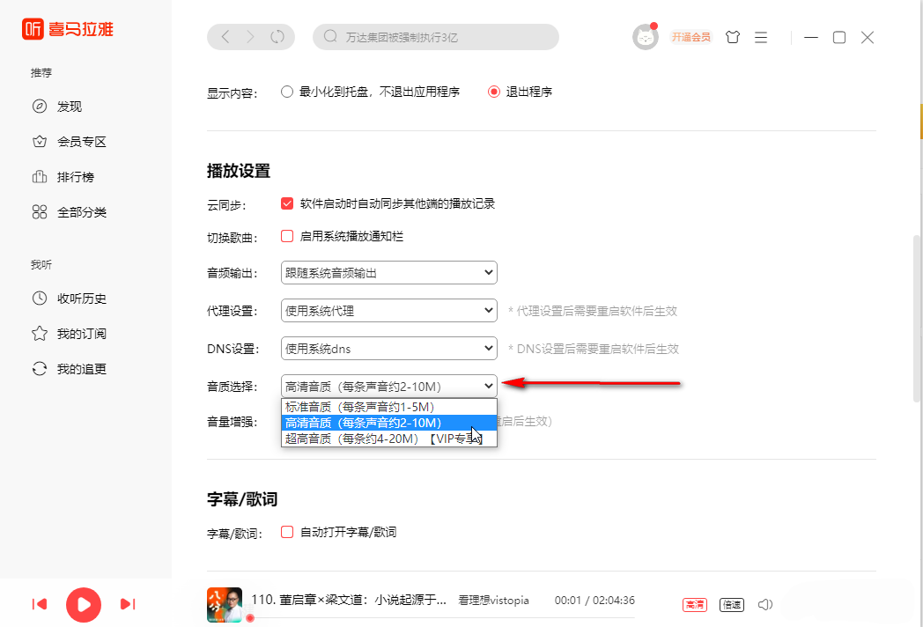
Task: Enable 自动打开字幕/歌词 checkbox
Action: pyautogui.click(x=287, y=532)
